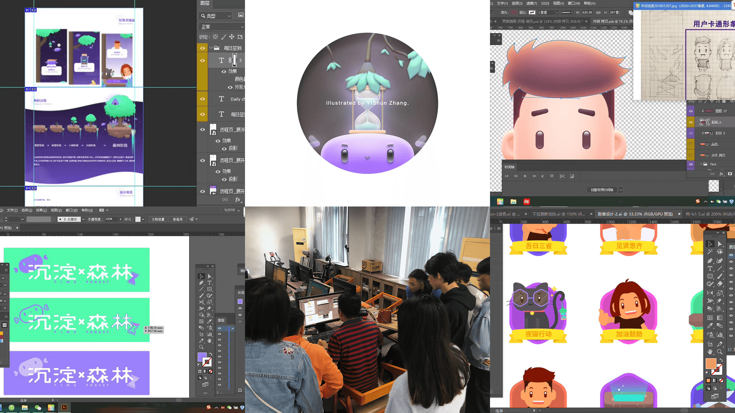Click the orange fill color swatch
Screen dimensions: 735x413
710,363
